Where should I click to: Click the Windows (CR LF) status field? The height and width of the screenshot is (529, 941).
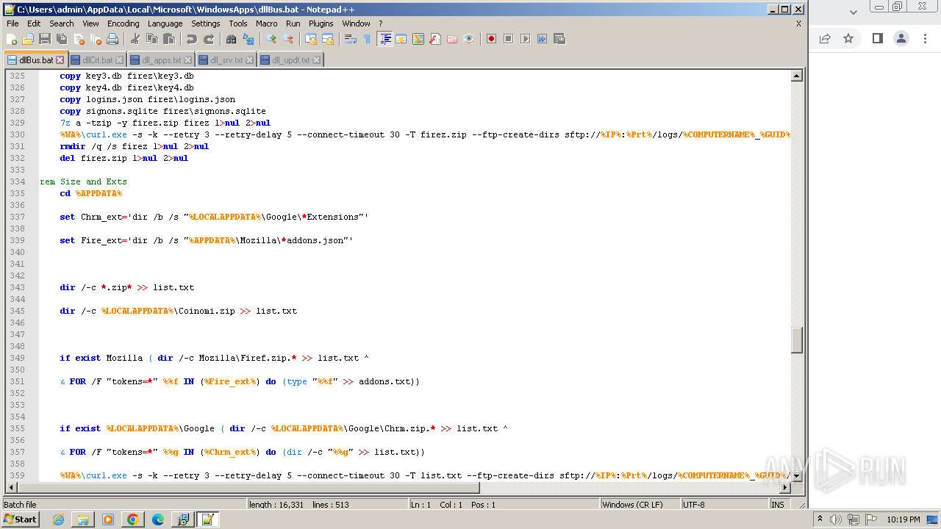tap(640, 505)
